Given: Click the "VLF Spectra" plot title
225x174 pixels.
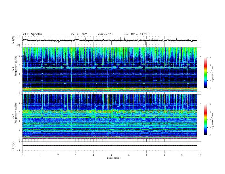Looking at the screenshot, I should (32, 34).
